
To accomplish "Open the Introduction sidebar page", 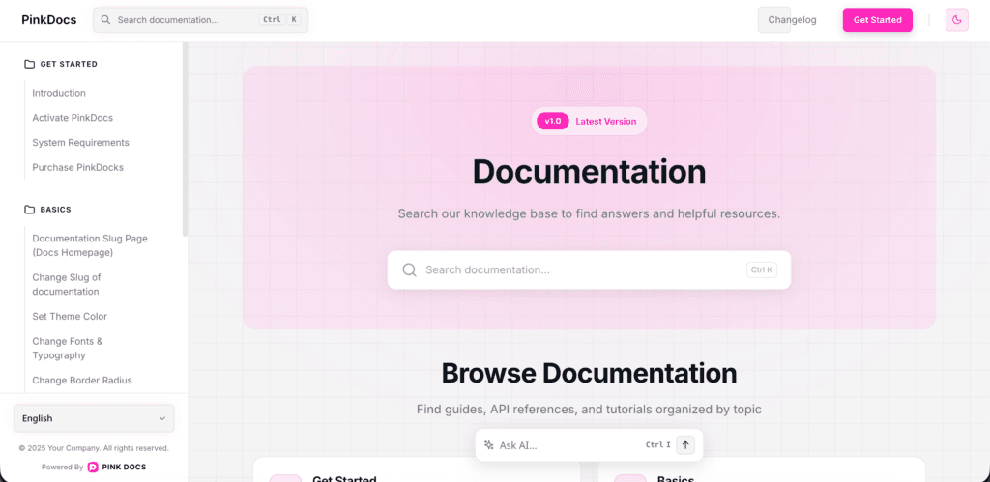I will (59, 93).
